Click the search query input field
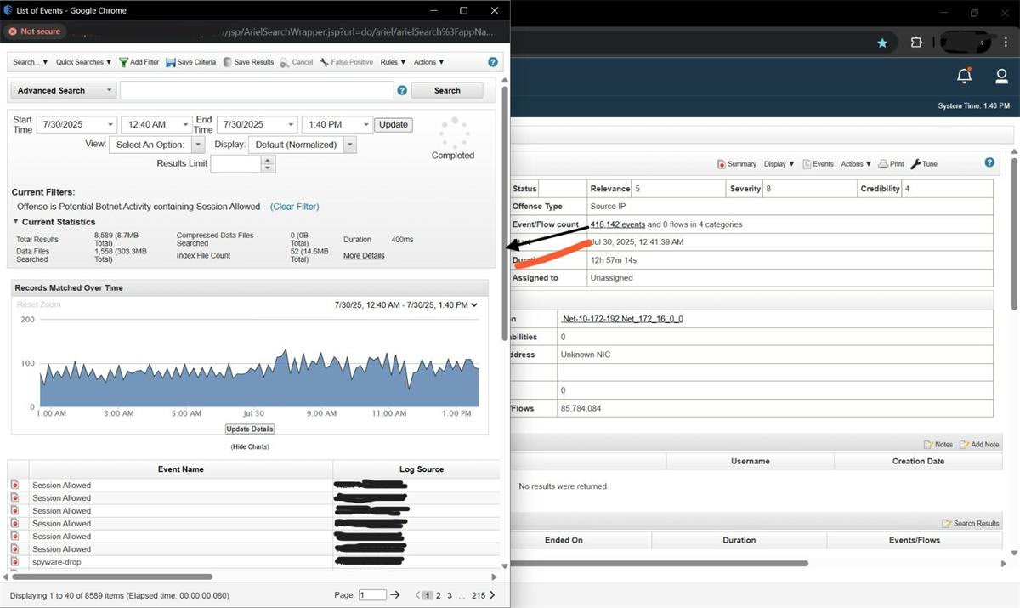 [257, 90]
